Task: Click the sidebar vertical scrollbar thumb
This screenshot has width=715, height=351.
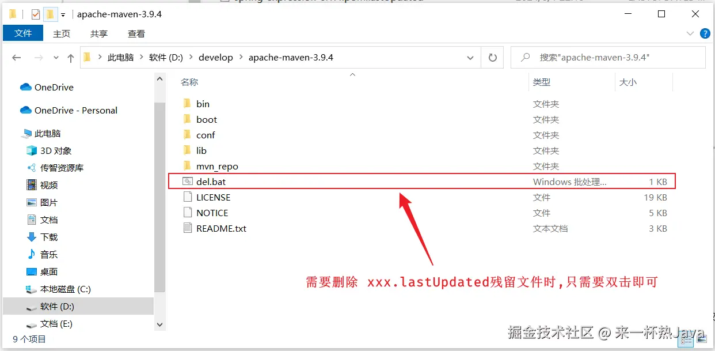Action: coord(160,197)
